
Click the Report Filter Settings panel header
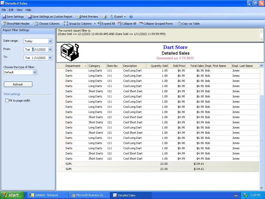(x=28, y=31)
